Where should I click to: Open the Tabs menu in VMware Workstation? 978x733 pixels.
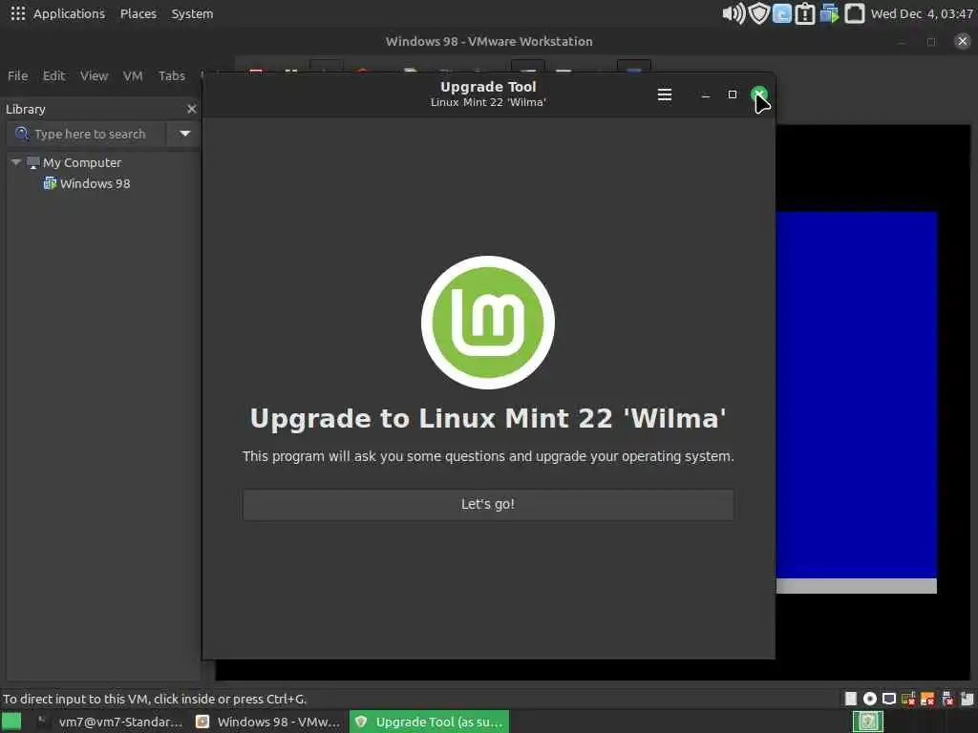172,76
